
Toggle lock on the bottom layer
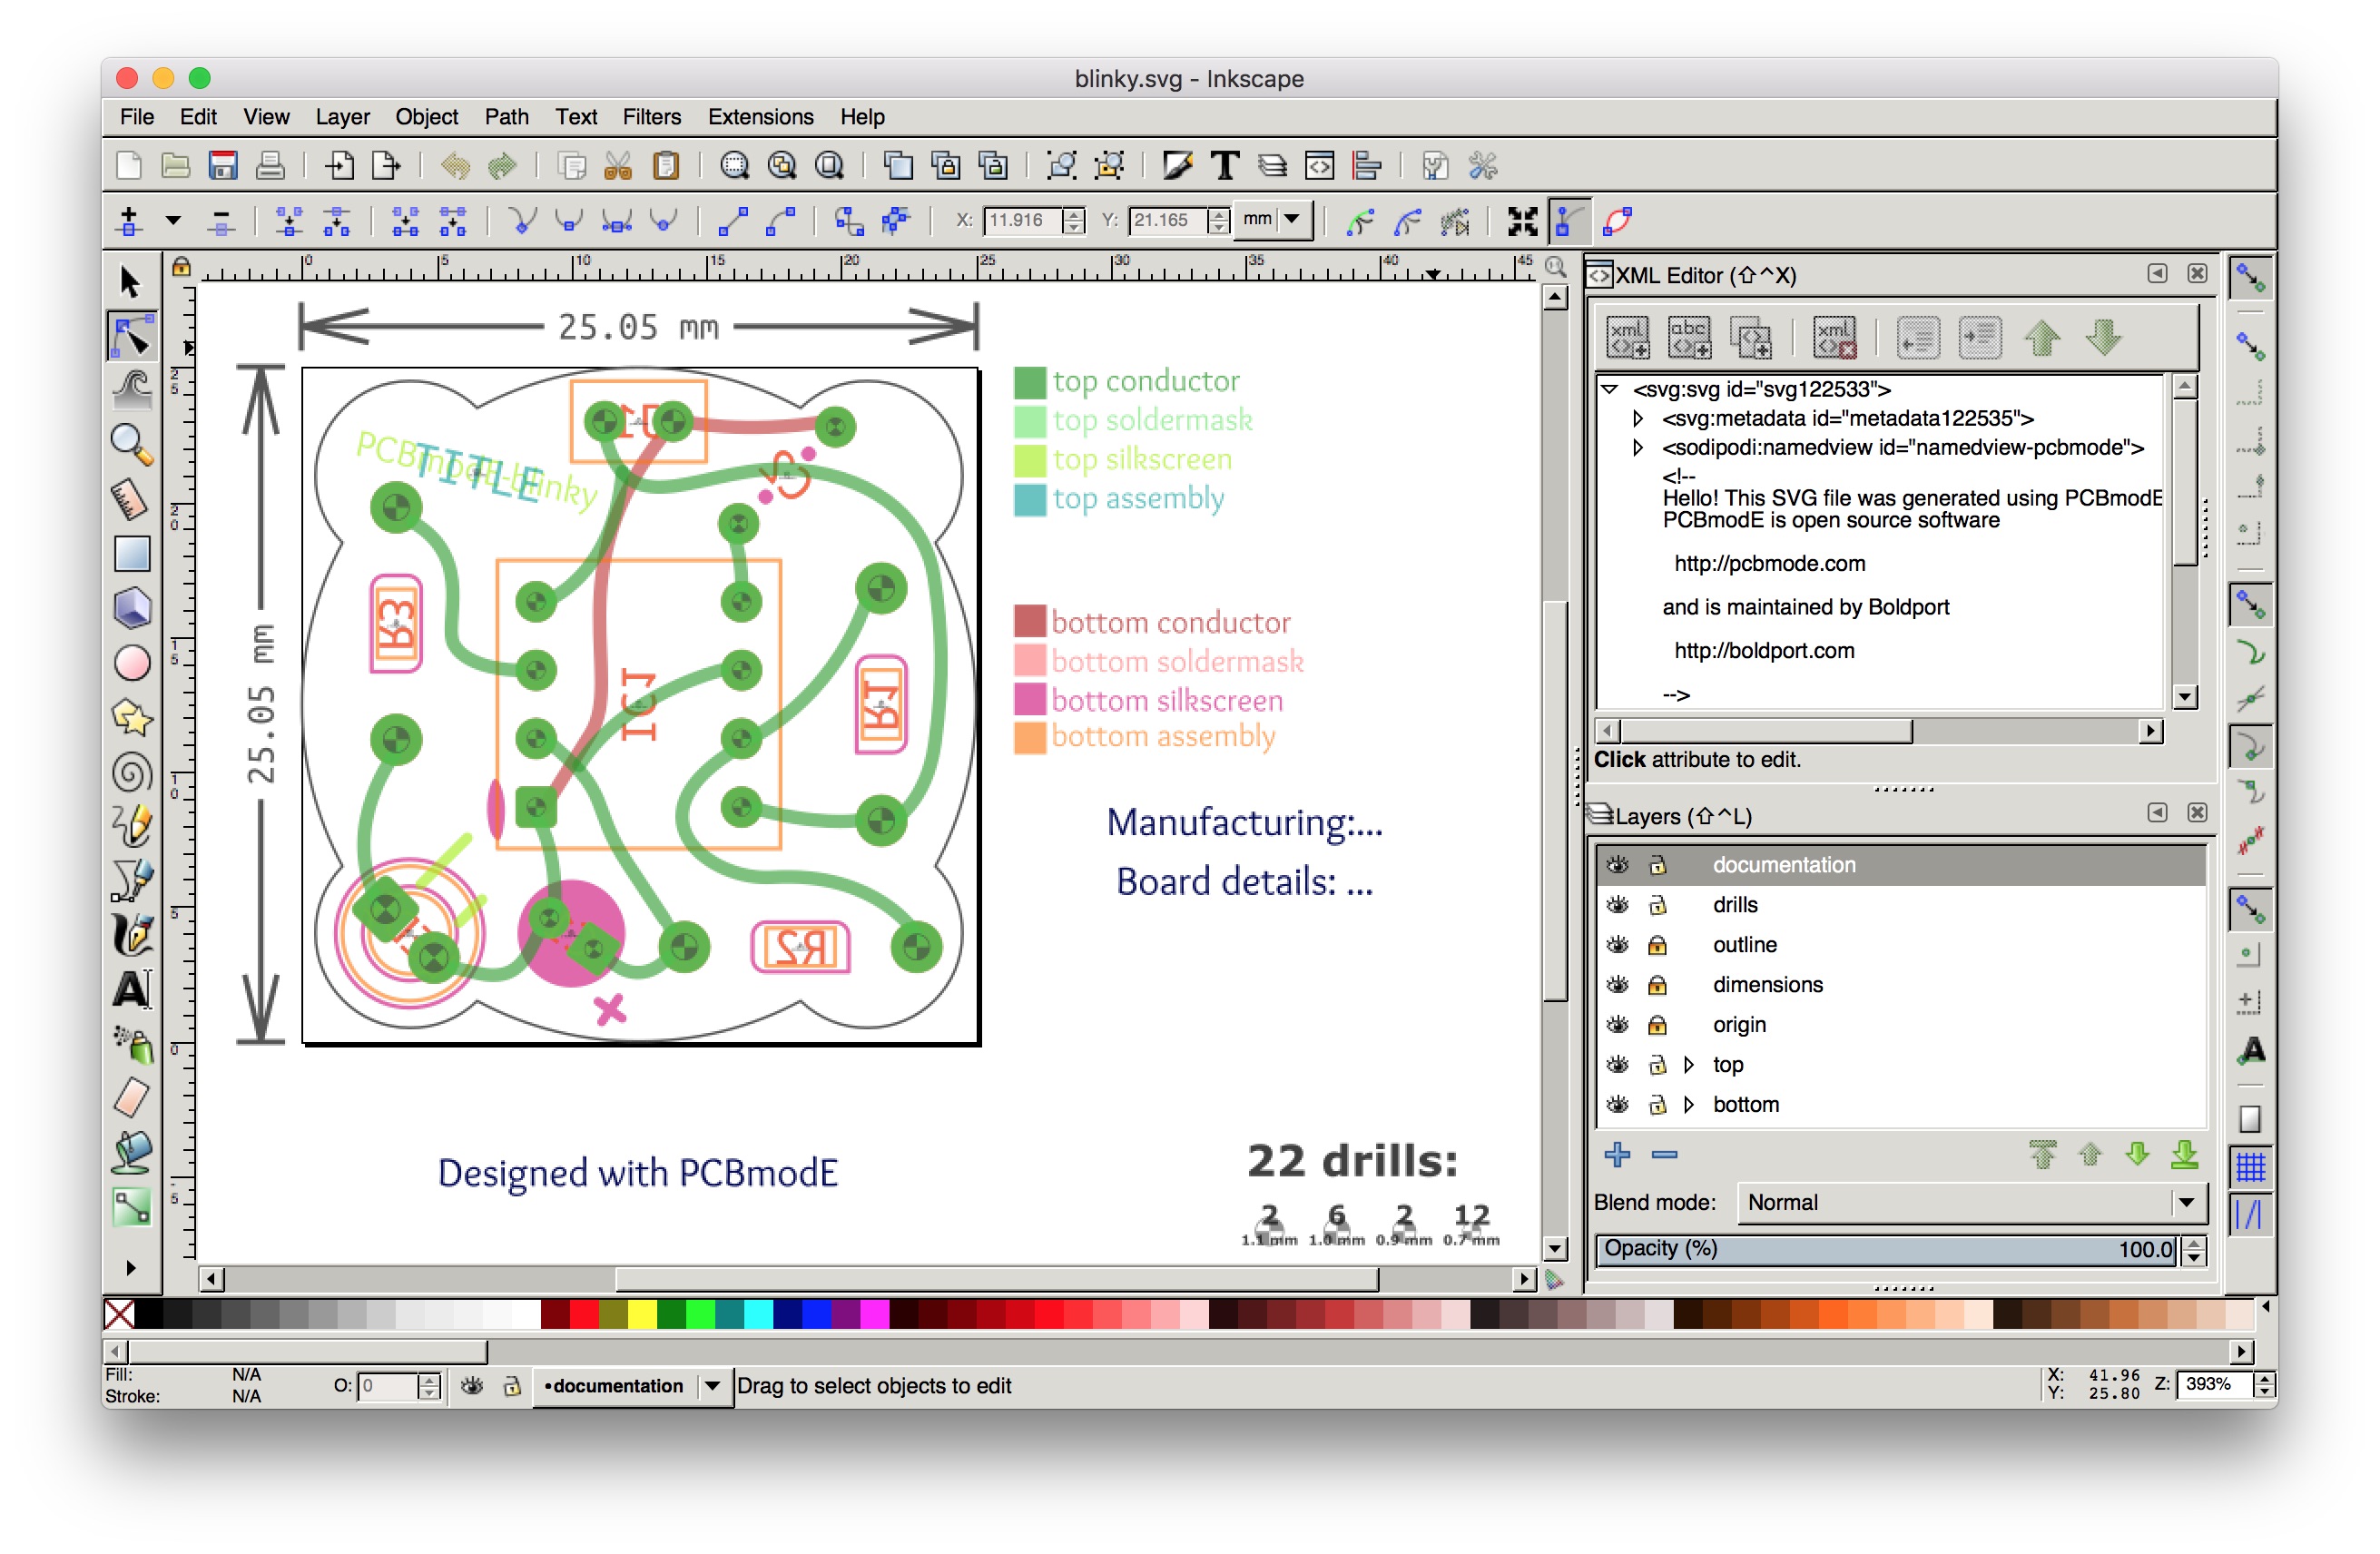pos(1657,1105)
